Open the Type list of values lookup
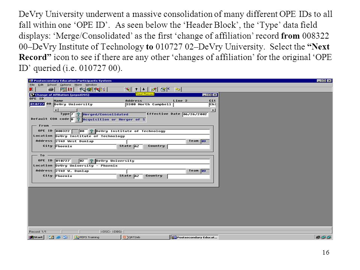The image size is (360, 270). (x=78, y=114)
